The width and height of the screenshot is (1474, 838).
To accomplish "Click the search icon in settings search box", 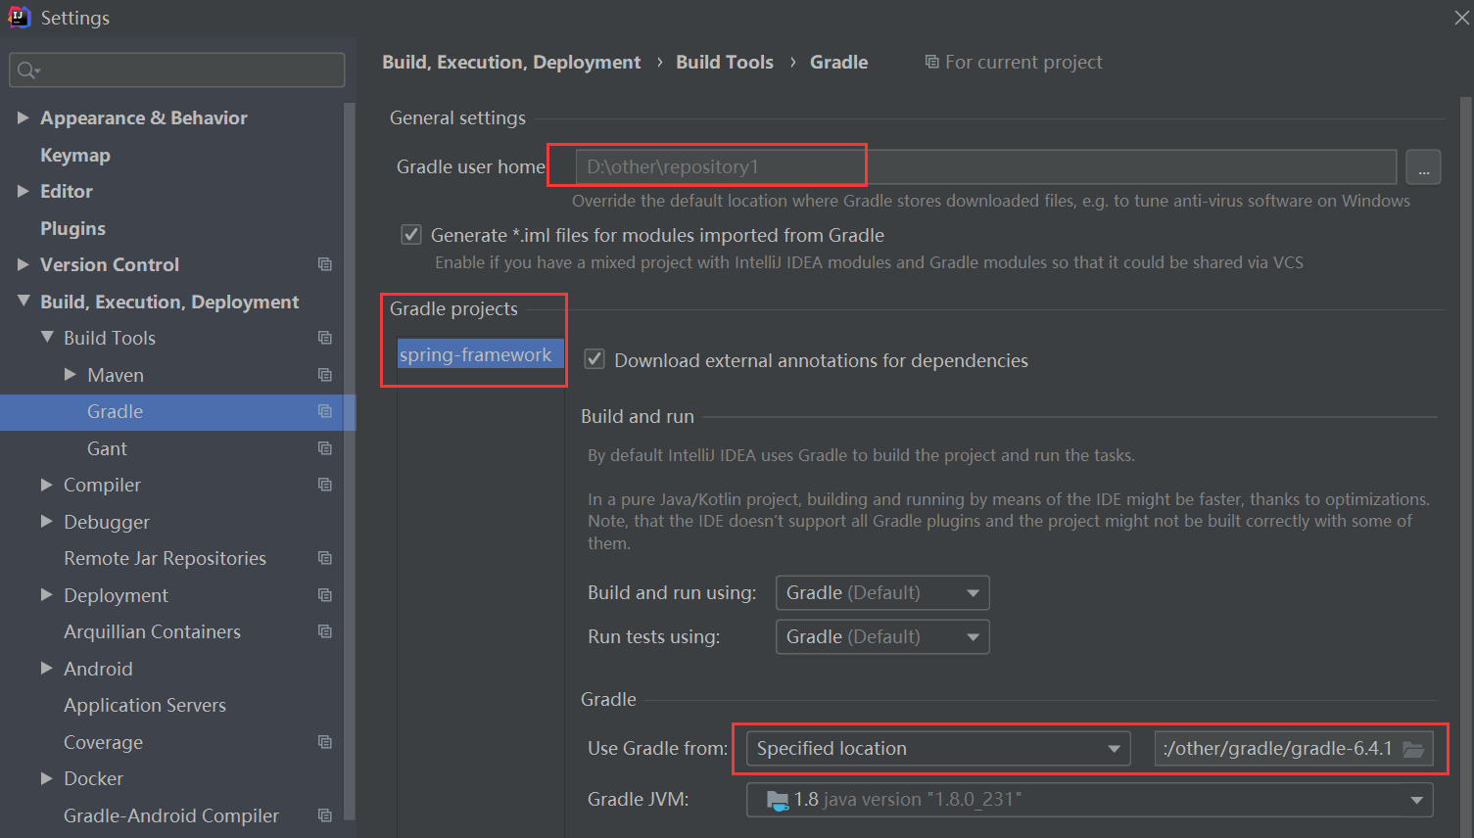I will pos(27,70).
